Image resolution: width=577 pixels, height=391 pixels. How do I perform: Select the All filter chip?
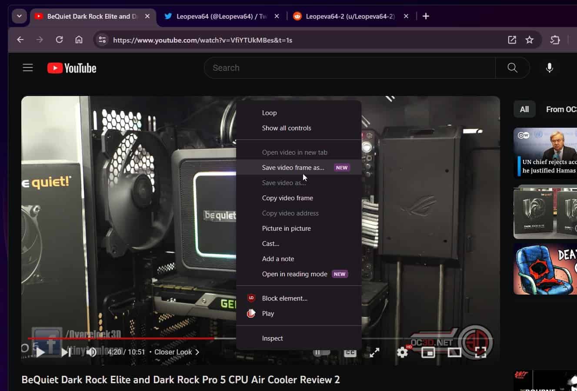point(524,109)
